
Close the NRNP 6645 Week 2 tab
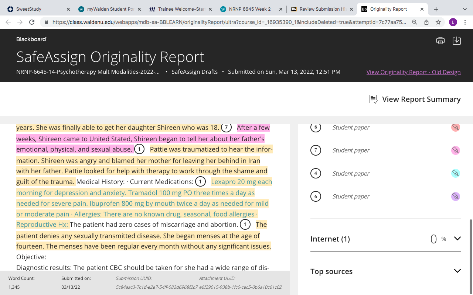[x=280, y=9]
